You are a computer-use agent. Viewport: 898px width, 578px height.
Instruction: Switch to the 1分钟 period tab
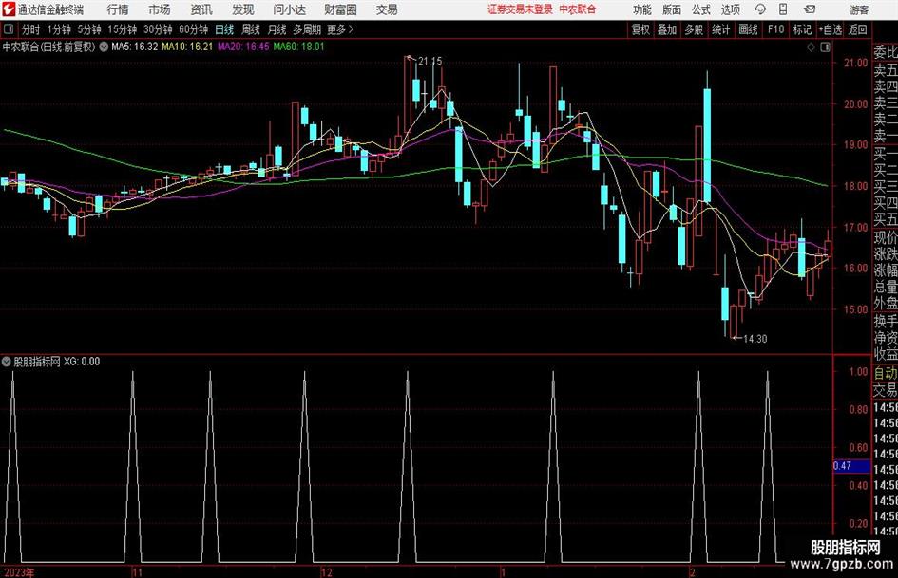(x=59, y=29)
